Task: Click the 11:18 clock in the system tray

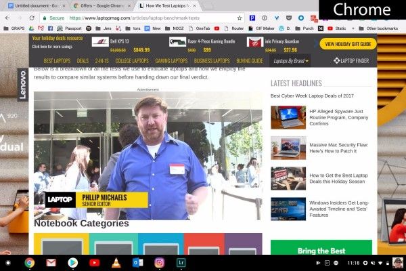Action: [353, 263]
